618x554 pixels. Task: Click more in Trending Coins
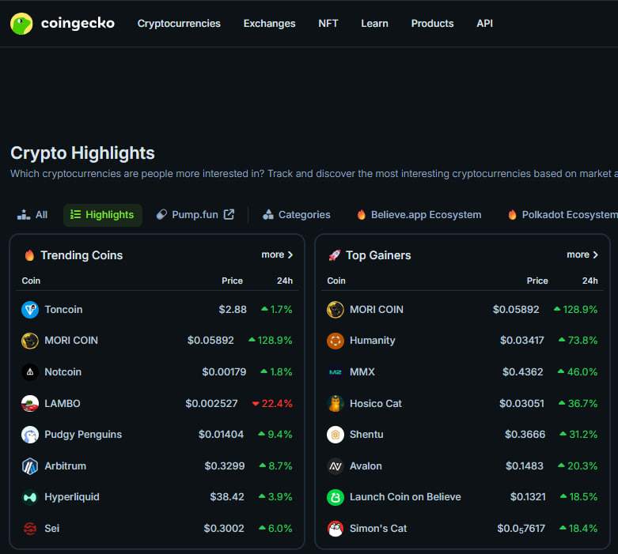click(277, 254)
